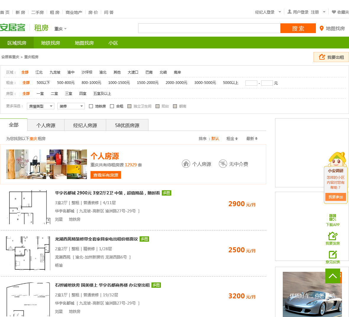Image resolution: width=349 pixels, height=317 pixels.
Task: Click 多图 badge on 龙湖西苑 listing
Action: pyautogui.click(x=144, y=239)
